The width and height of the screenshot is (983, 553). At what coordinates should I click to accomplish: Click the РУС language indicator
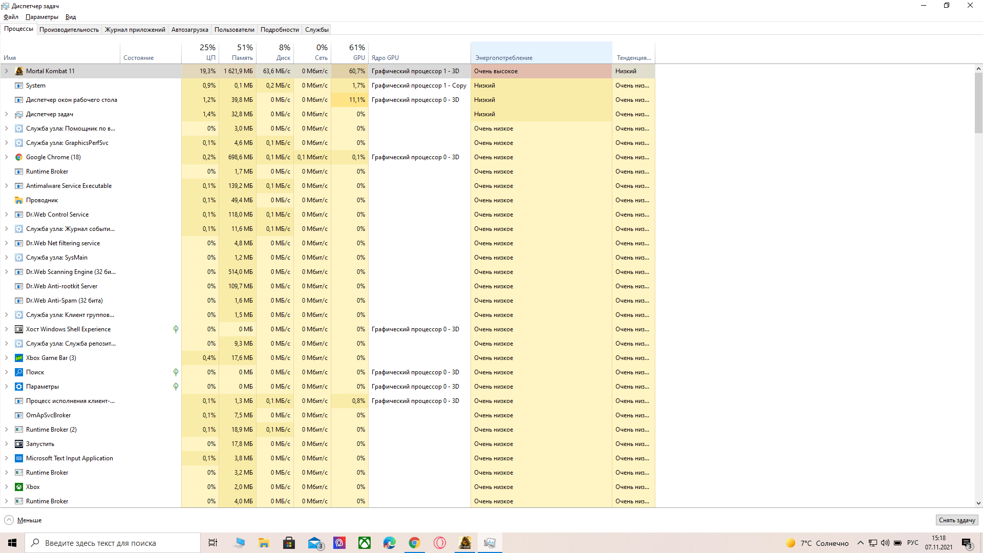(913, 543)
